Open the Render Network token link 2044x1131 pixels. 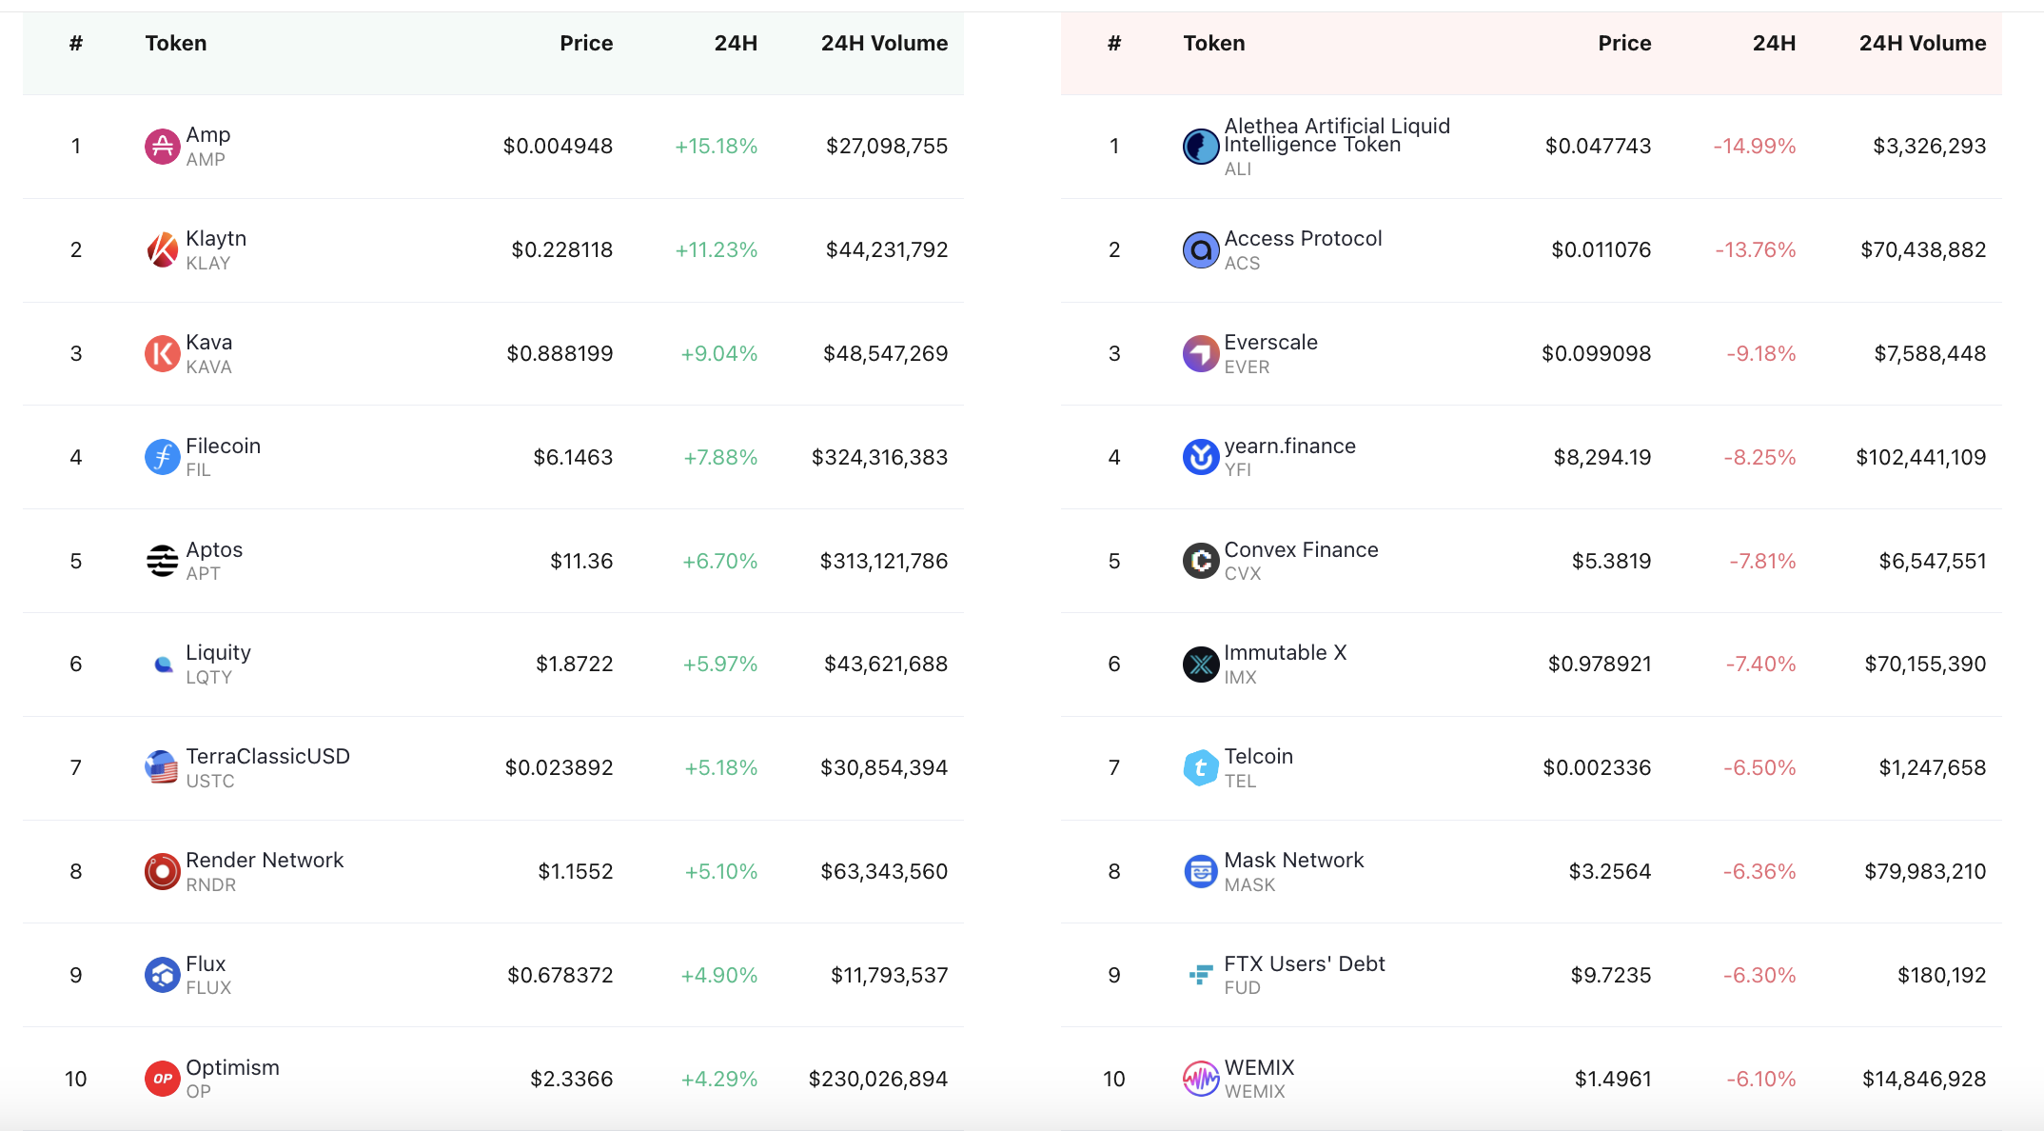tap(265, 861)
